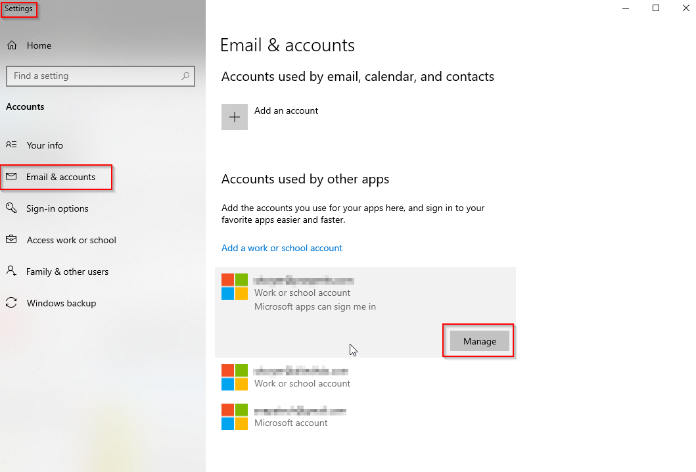Click 'Accounts used by other apps' heading
The image size is (696, 472).
(305, 179)
